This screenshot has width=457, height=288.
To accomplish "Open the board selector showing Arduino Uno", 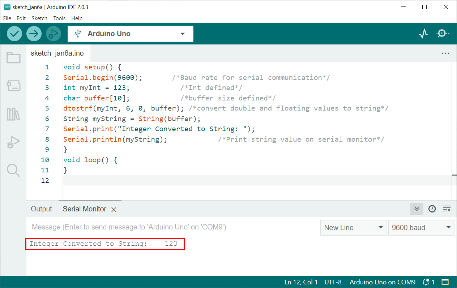I will click(x=130, y=33).
